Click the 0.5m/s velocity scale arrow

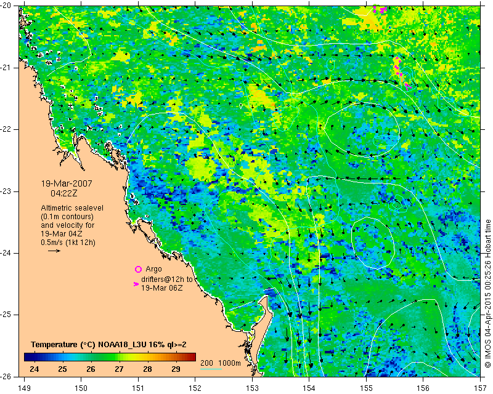[x=54, y=251]
